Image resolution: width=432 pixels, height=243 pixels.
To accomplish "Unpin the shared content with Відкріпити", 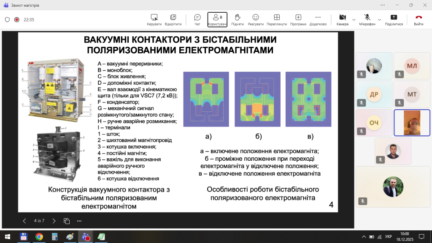I will click(173, 20).
